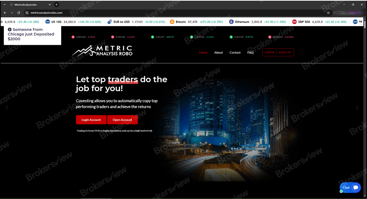Close the MetricsAnalysisrobo tab
The height and width of the screenshot is (199, 367).
(50, 5)
